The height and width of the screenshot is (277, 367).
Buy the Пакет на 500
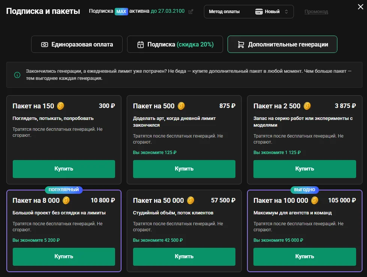[184, 169]
